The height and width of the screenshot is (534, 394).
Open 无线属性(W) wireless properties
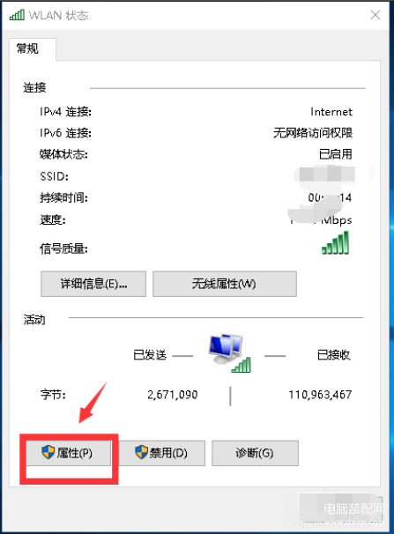click(x=225, y=284)
